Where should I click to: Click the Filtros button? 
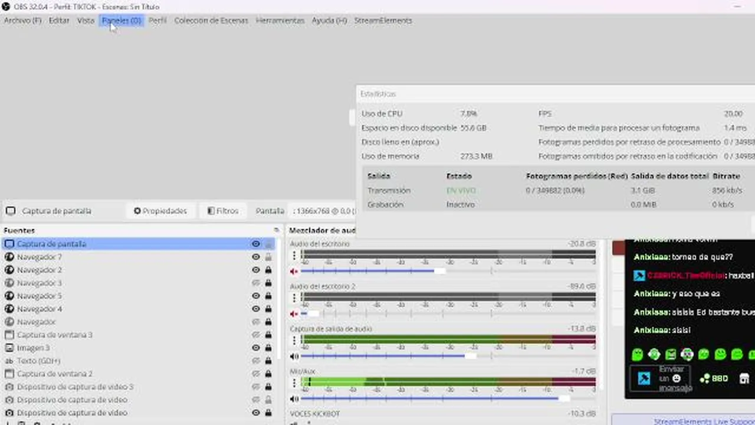[223, 211]
